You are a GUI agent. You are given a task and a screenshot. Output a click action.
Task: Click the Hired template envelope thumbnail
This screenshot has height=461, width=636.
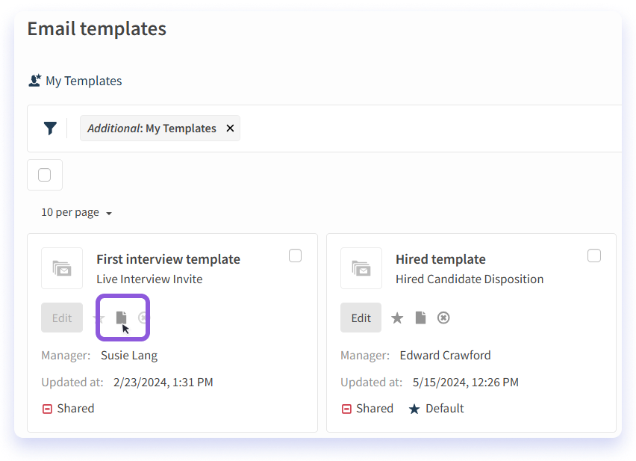point(361,268)
